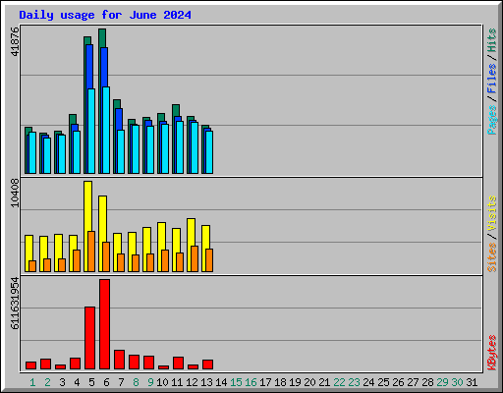Screen dimensions: 503x393
Task: Click day label 10 on the x-axis
Action: pyautogui.click(x=162, y=382)
